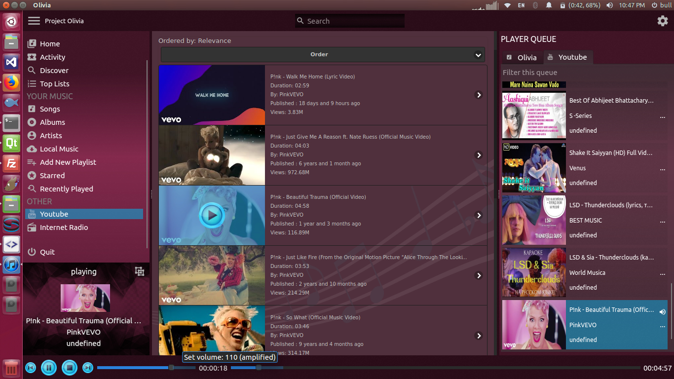Open options for Shake It Saiyyan queue item
This screenshot has width=674, height=379.
(663, 169)
